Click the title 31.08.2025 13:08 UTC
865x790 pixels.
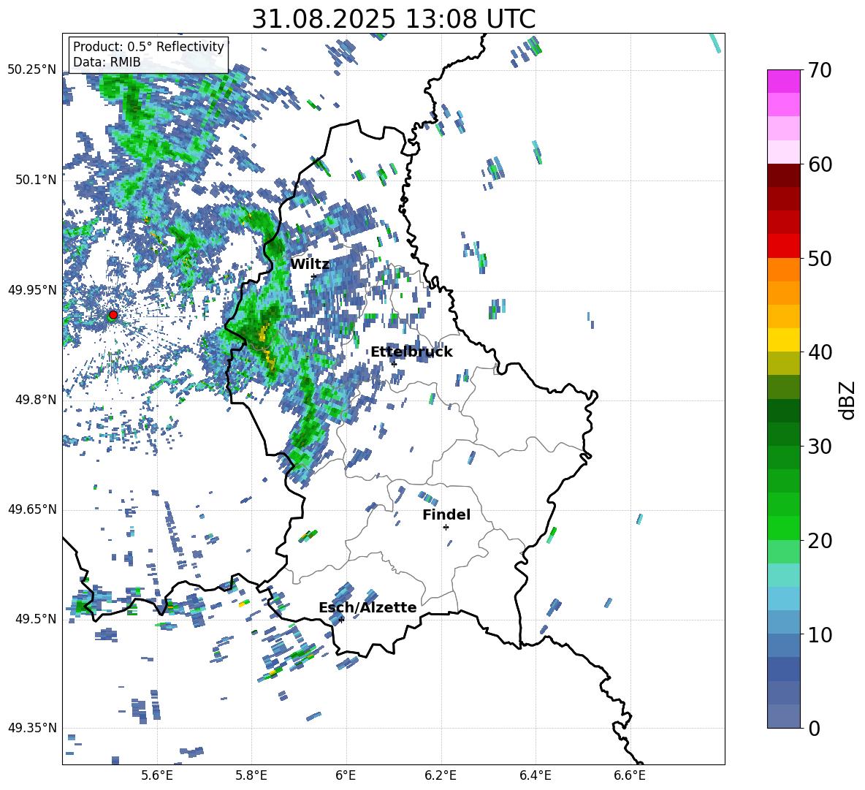[394, 19]
